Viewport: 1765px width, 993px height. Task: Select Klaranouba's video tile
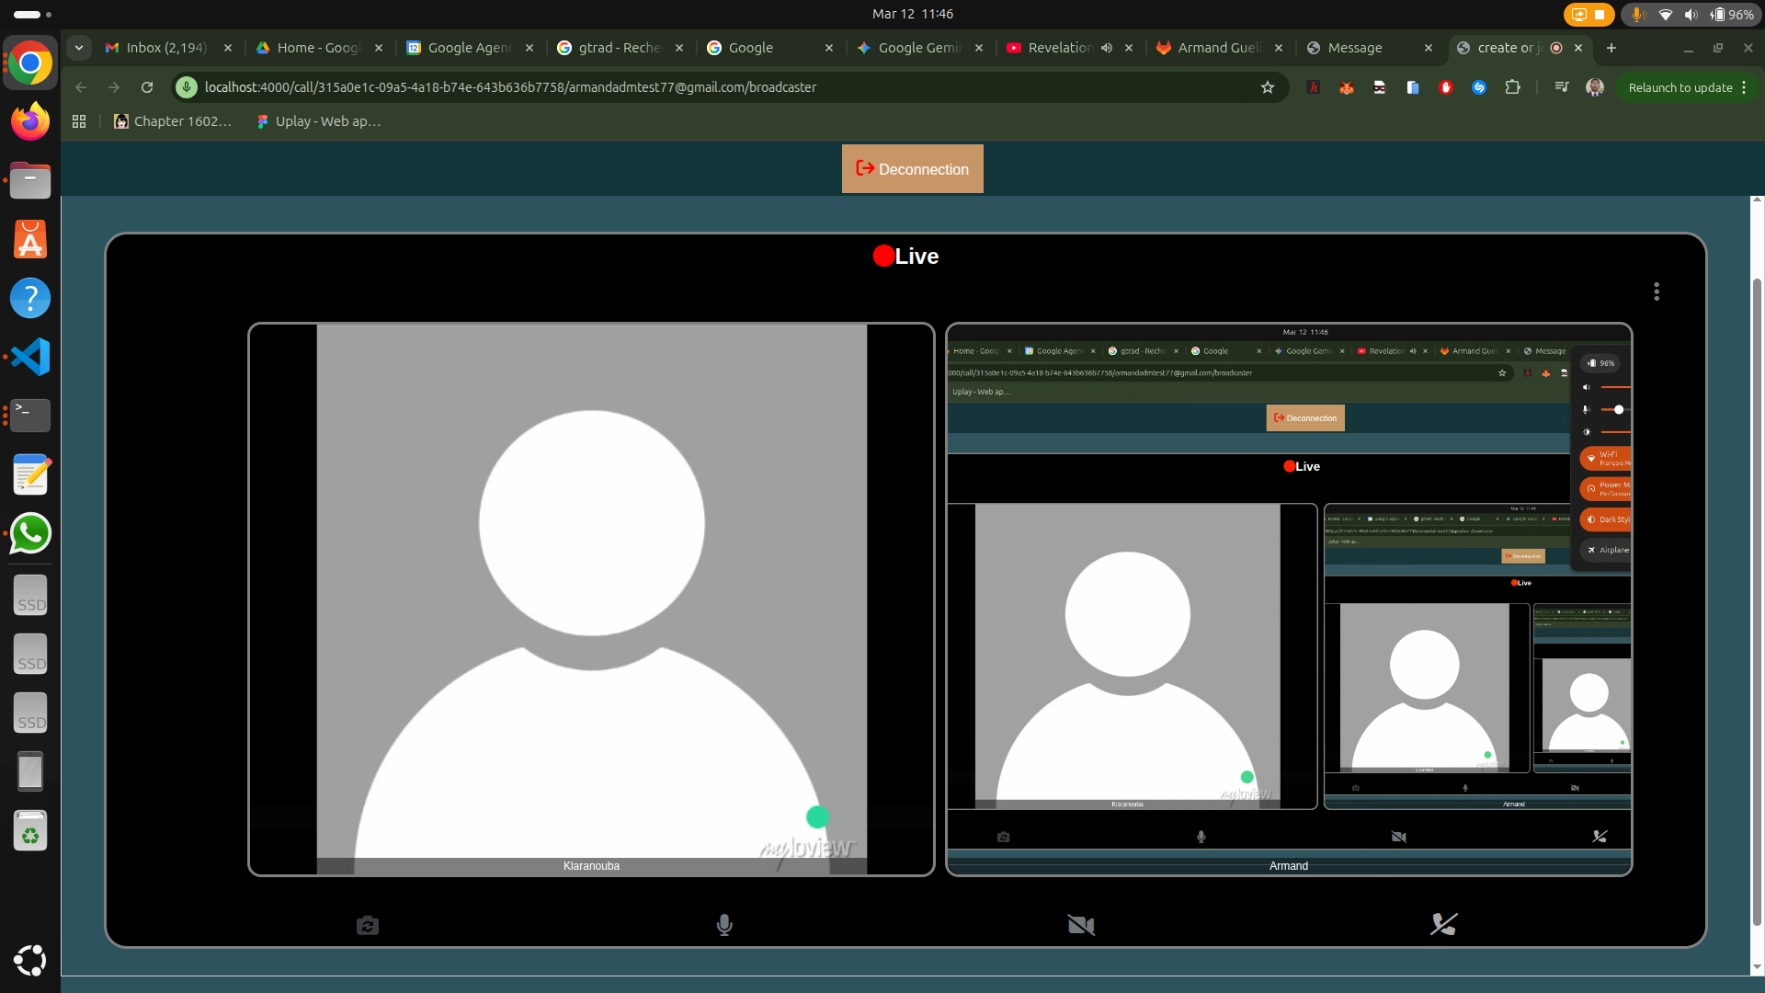click(x=591, y=599)
